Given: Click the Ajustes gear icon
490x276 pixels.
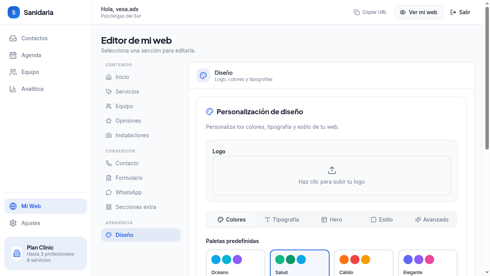Looking at the screenshot, I should (x=13, y=223).
